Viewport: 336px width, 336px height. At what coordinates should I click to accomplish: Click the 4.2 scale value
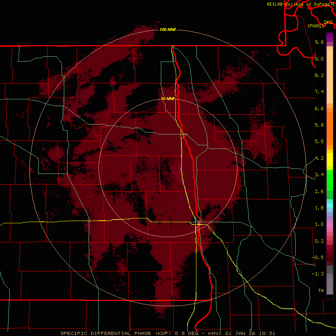[x=319, y=158]
